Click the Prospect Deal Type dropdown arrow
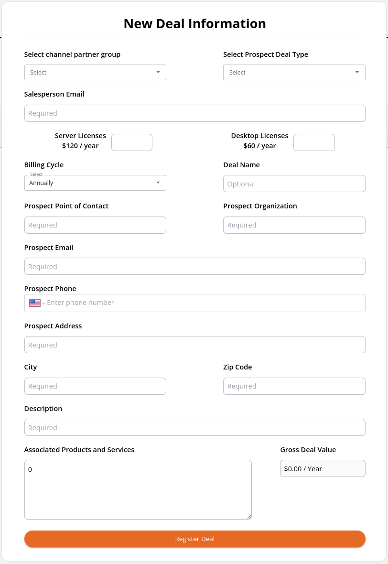The width and height of the screenshot is (388, 564). (357, 72)
